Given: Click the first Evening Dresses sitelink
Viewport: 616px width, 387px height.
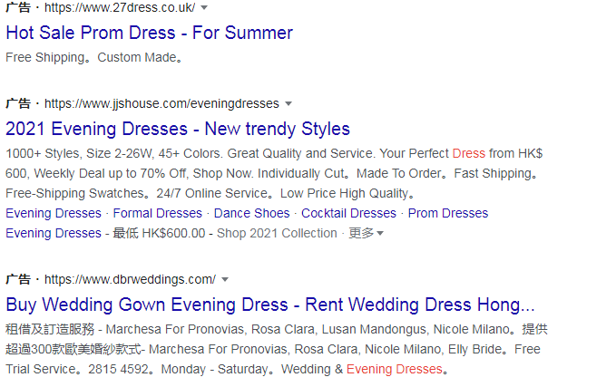Looking at the screenshot, I should pos(54,213).
